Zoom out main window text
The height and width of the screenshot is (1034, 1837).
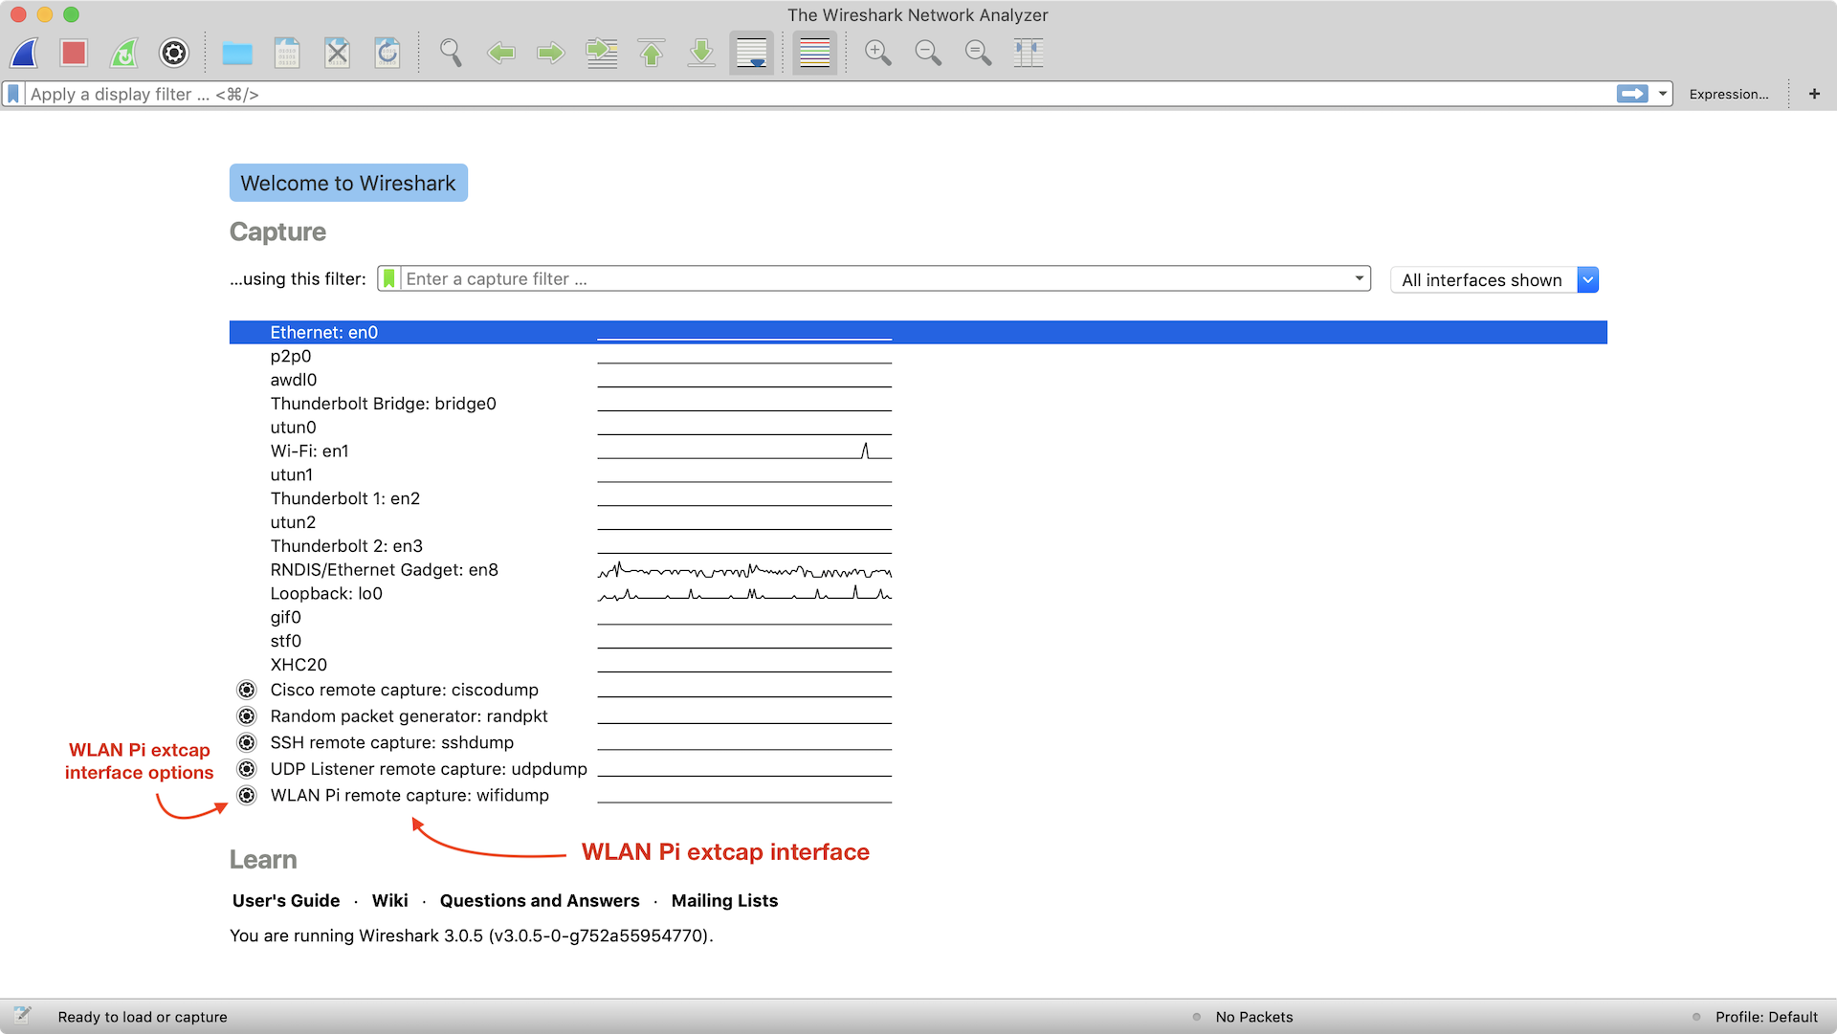[928, 53]
